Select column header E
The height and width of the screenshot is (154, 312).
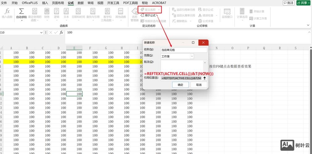click(x=74, y=48)
